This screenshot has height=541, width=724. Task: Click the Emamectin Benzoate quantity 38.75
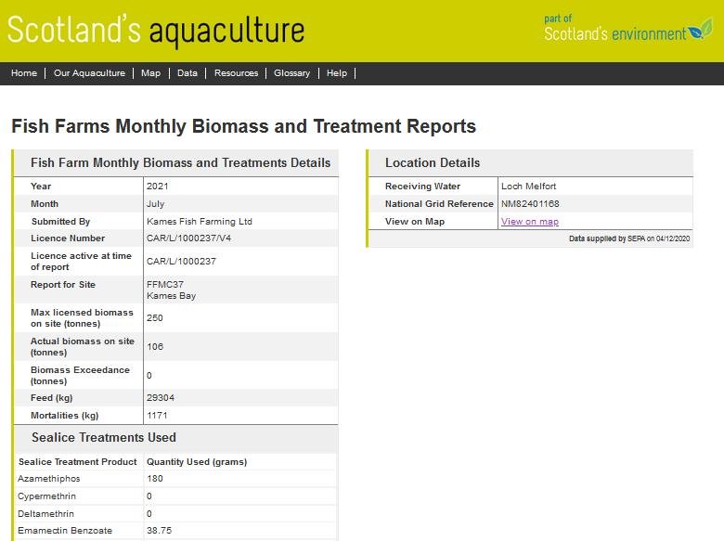pyautogui.click(x=159, y=531)
